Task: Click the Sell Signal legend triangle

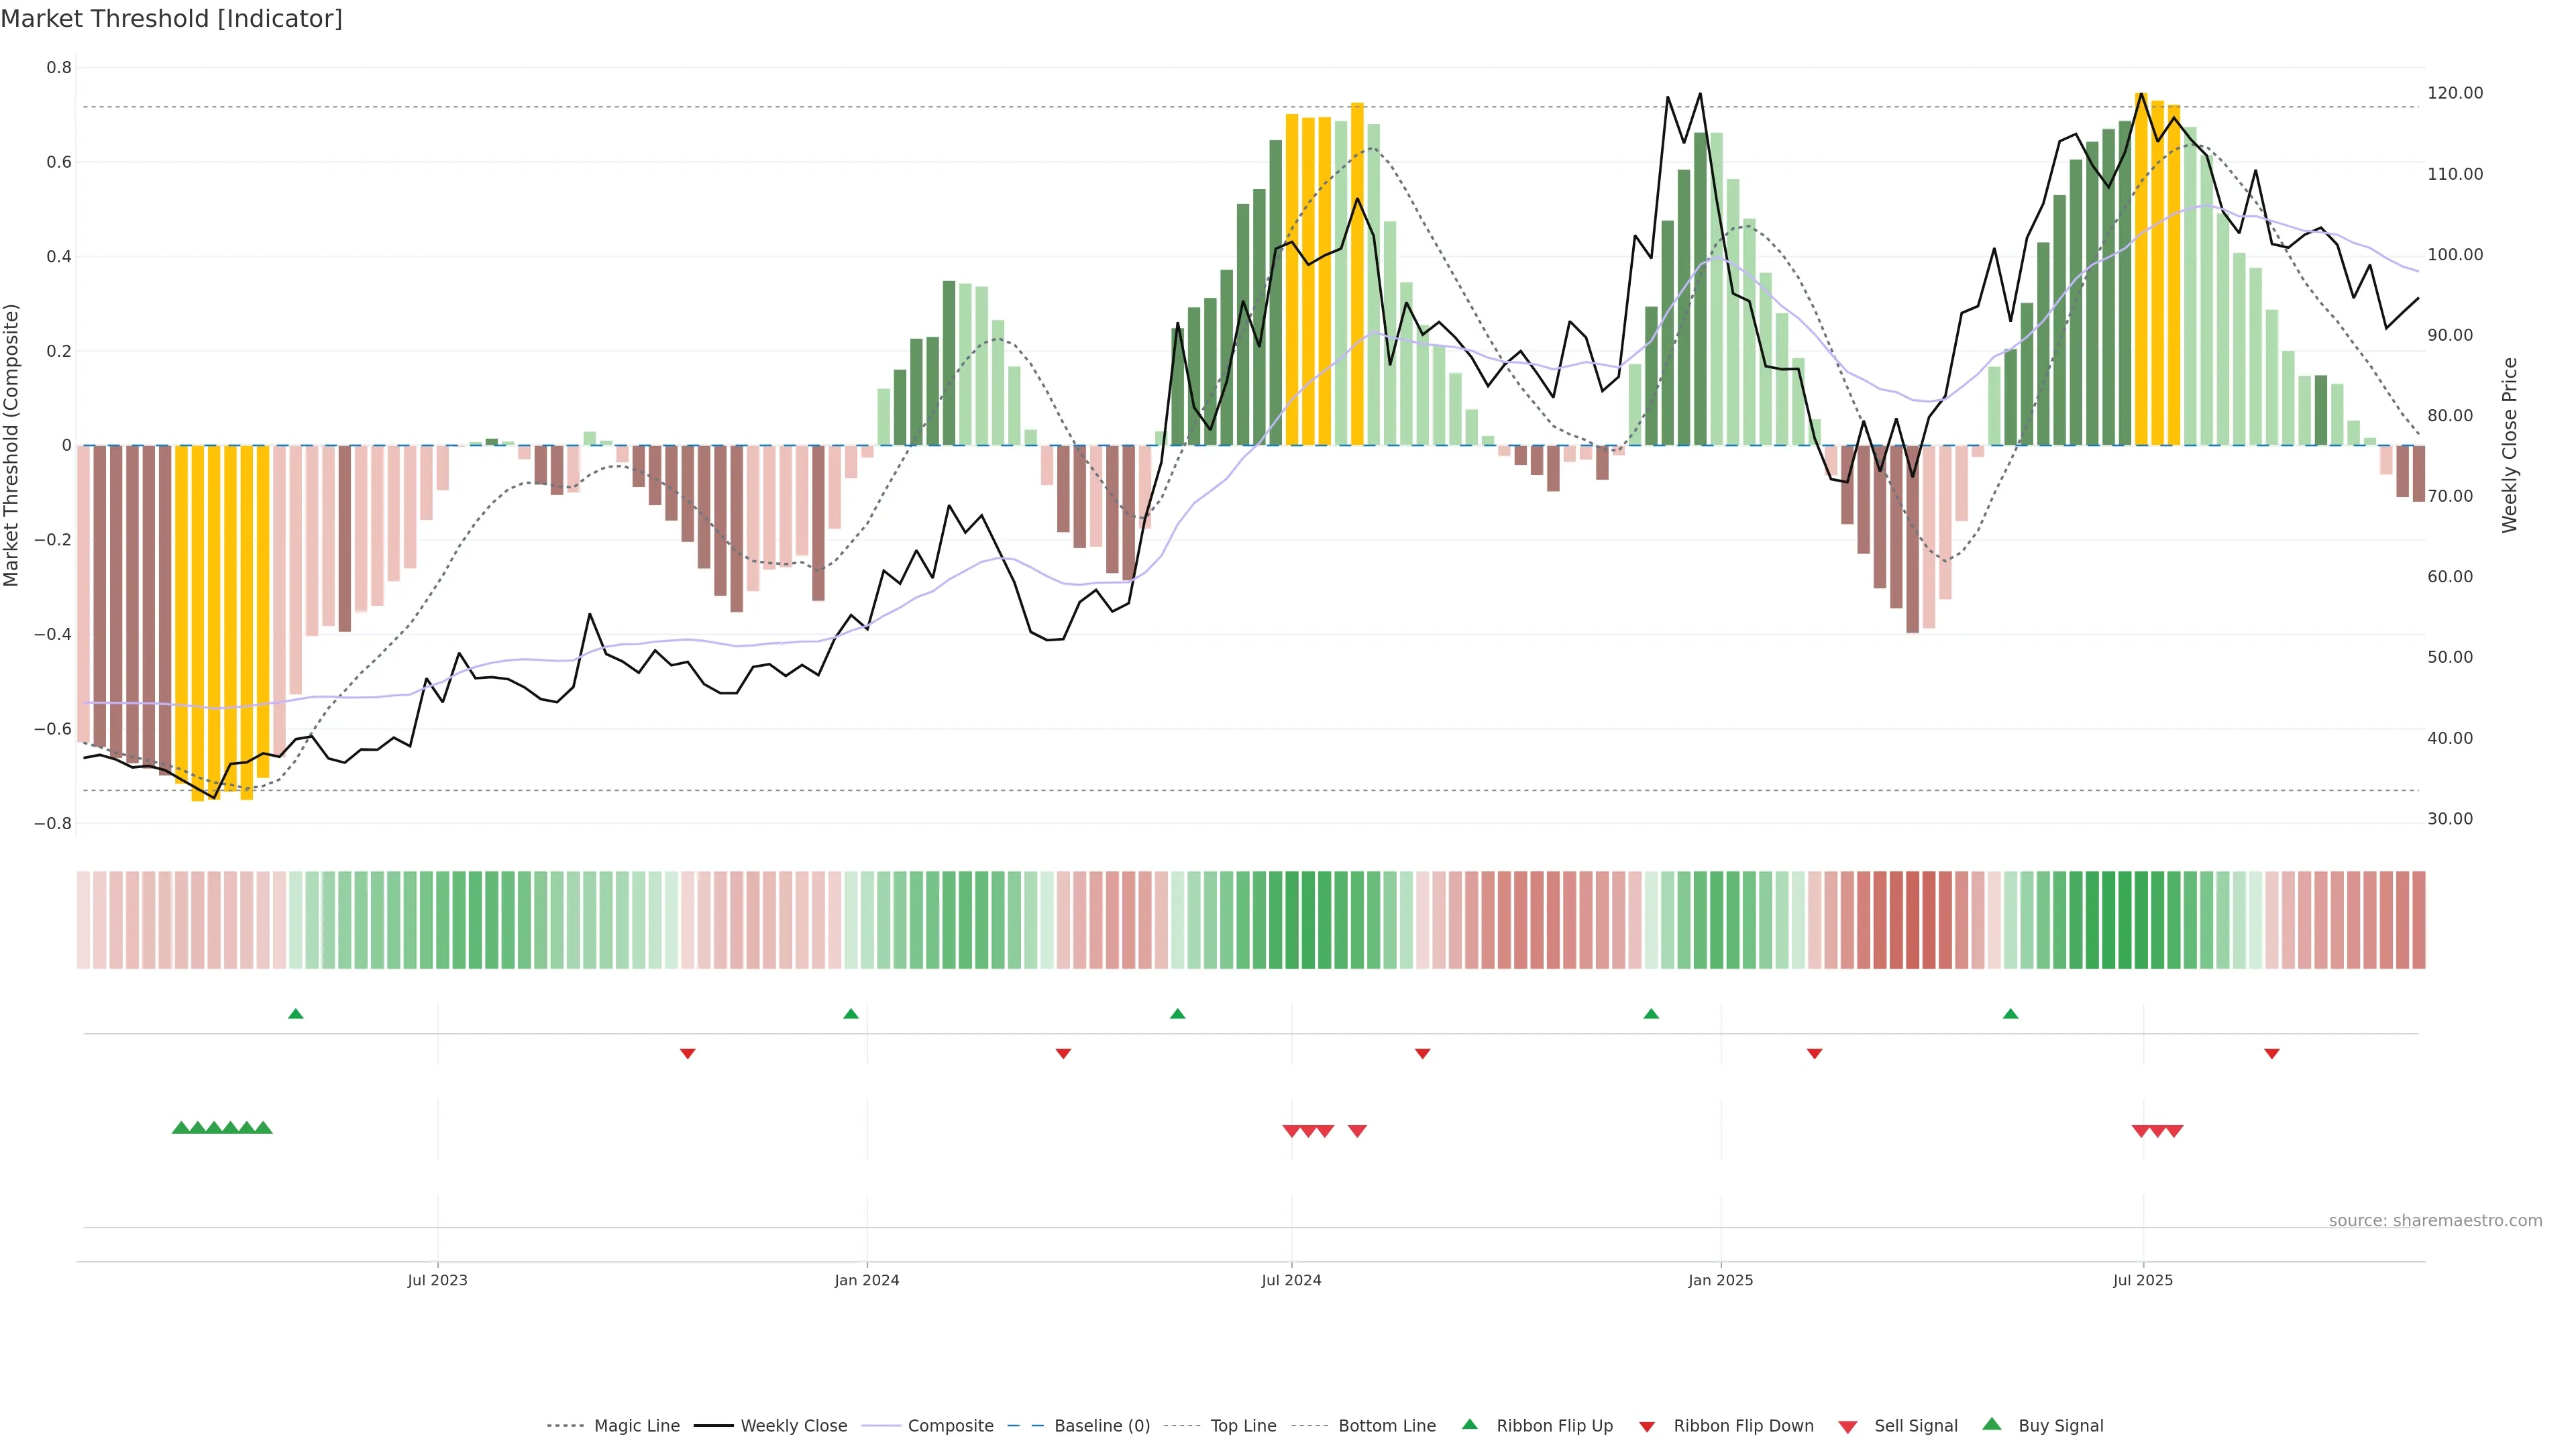Action: coord(1848,1427)
